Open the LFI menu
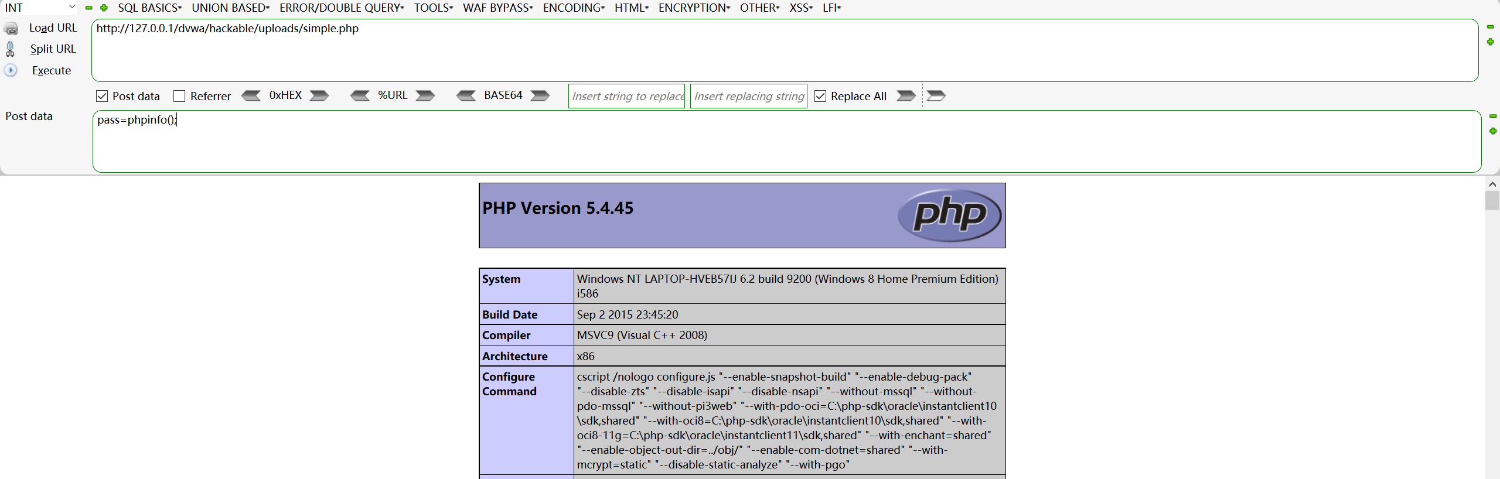Viewport: 1500px width, 479px height. 831,8
